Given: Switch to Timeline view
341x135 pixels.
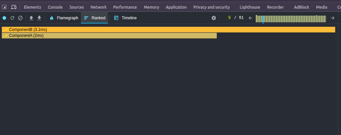Looking at the screenshot, I should pyautogui.click(x=125, y=18).
